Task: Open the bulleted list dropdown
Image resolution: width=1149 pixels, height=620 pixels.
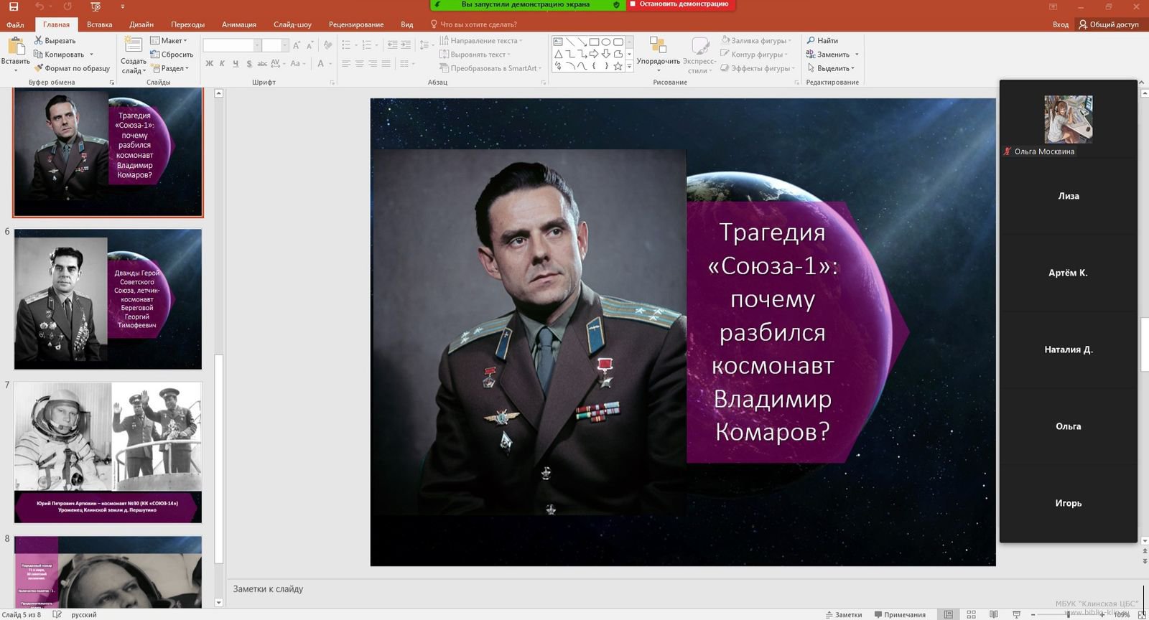Action: click(x=356, y=45)
